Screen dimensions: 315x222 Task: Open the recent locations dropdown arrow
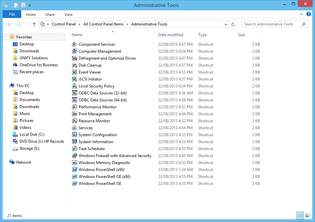pos(27,24)
